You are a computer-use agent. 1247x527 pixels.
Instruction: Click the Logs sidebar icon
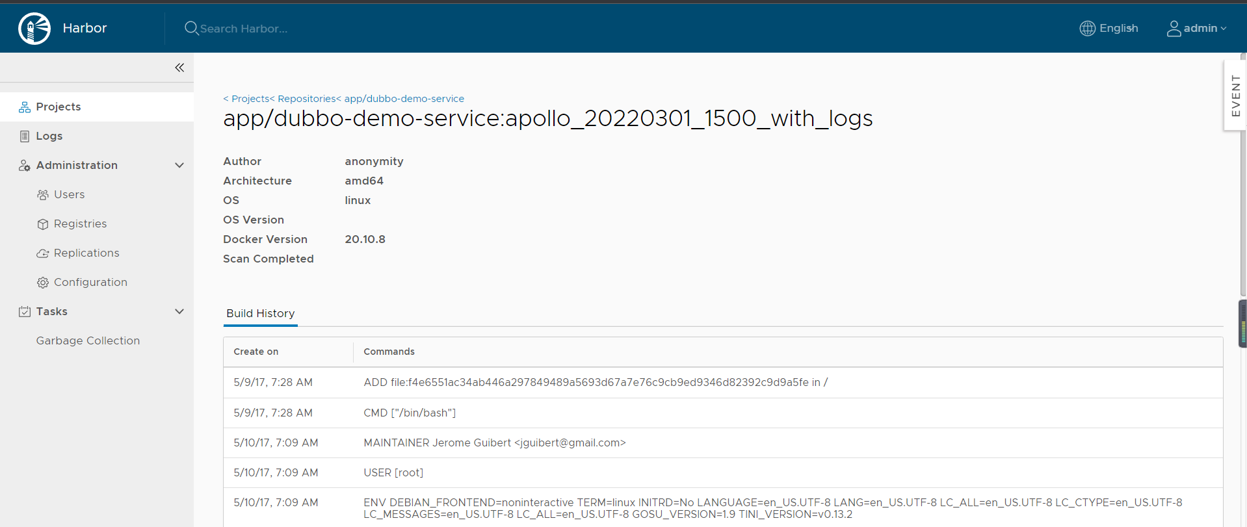25,136
